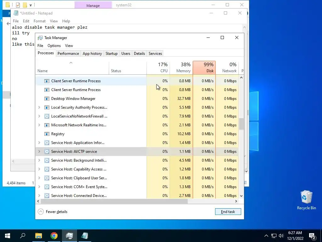Click the Local Security Authority Process icon
Screen dimensions: 322x242
pyautogui.click(x=47, y=107)
